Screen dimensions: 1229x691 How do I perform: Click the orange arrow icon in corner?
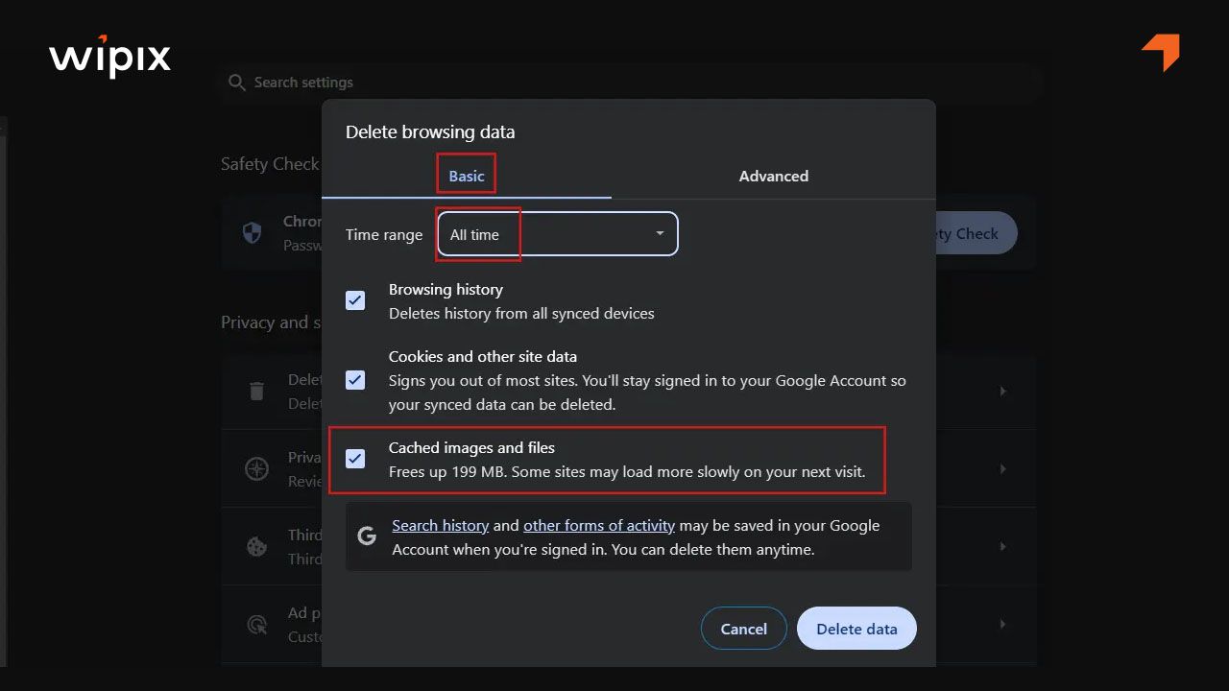(1161, 52)
